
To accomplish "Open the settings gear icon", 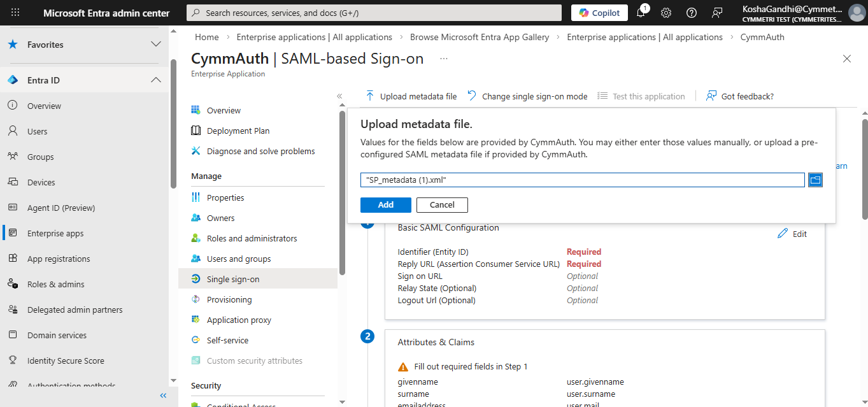I will pos(666,13).
